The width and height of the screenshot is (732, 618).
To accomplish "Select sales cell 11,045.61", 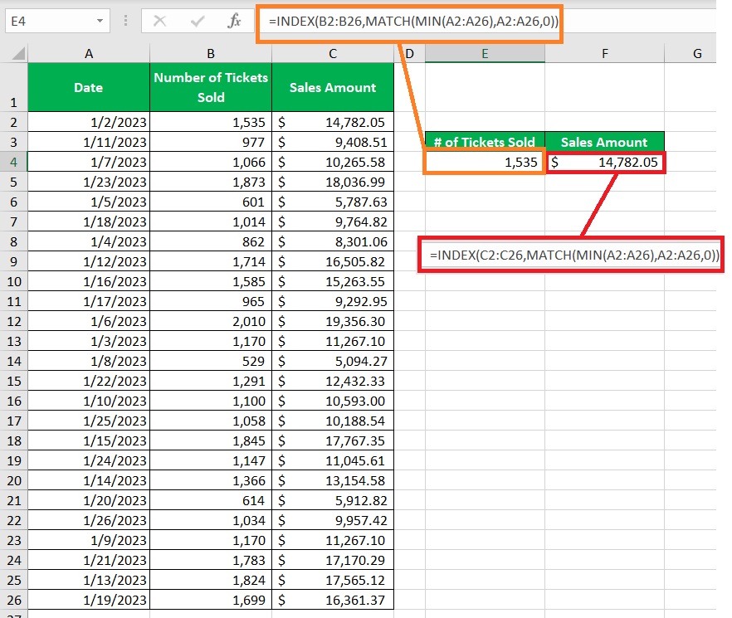I will [332, 460].
